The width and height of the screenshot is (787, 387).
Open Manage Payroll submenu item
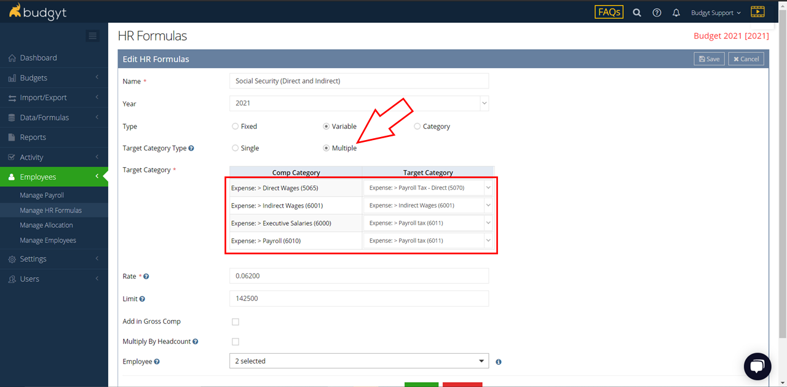[x=42, y=195]
